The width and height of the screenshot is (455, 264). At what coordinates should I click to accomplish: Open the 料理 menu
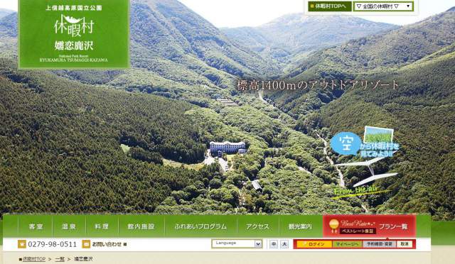tap(102, 226)
